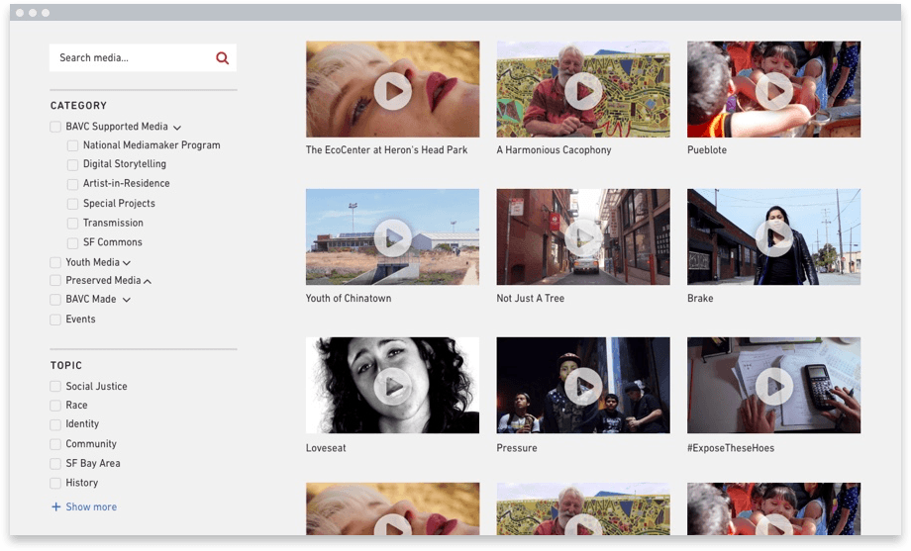Check the Transmission checkbox
This screenshot has width=911, height=551.
(x=72, y=223)
